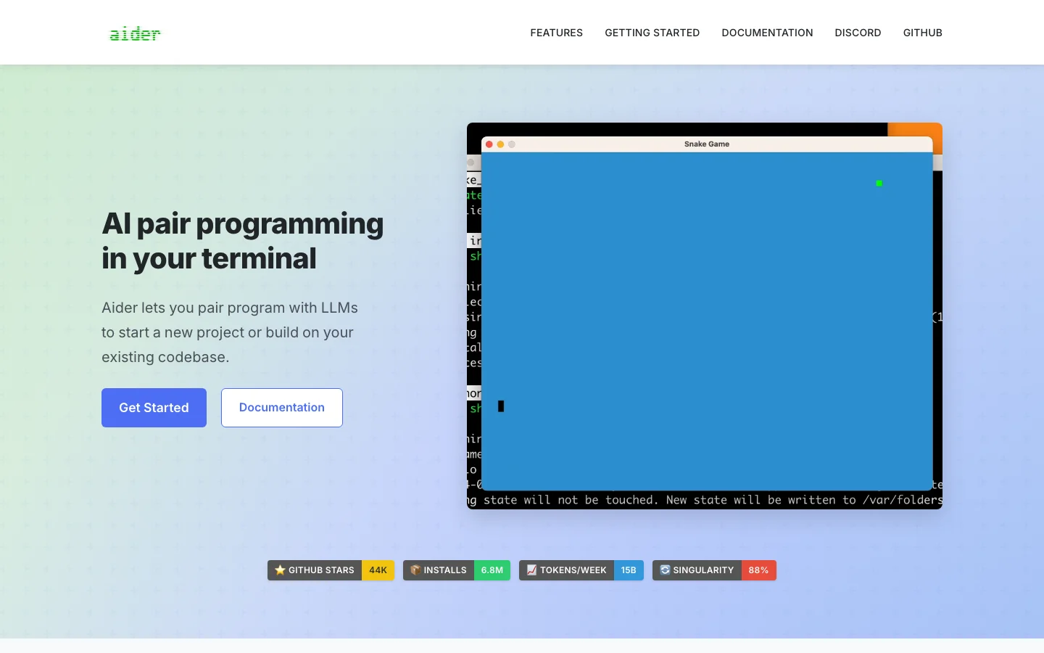Screen dimensions: 1044x653
Task: Click the refresh icon in Singularity badge
Action: click(x=665, y=570)
